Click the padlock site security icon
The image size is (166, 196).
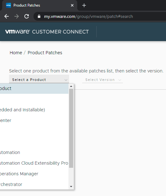click(x=39, y=16)
